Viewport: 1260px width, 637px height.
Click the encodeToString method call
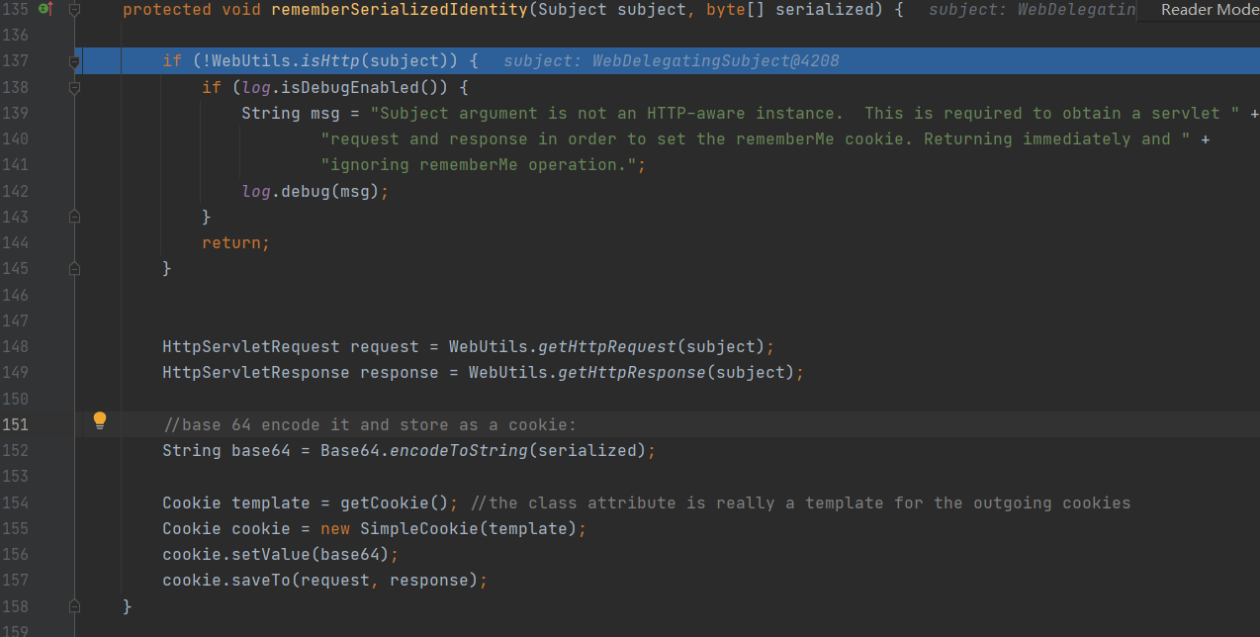click(x=459, y=451)
